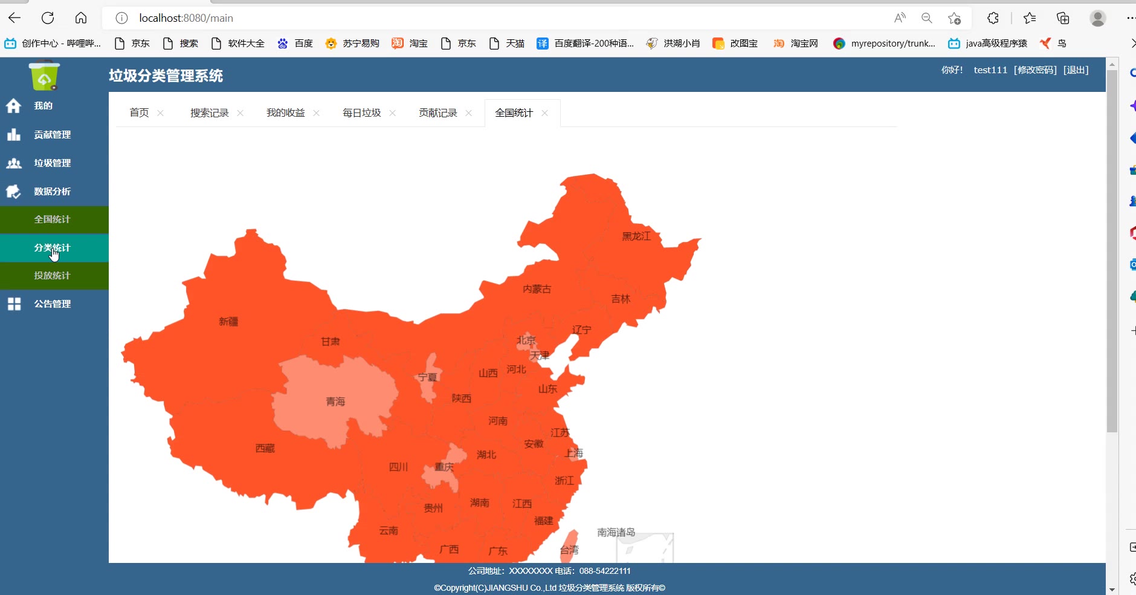Click the browser profile avatar

pyautogui.click(x=1098, y=18)
